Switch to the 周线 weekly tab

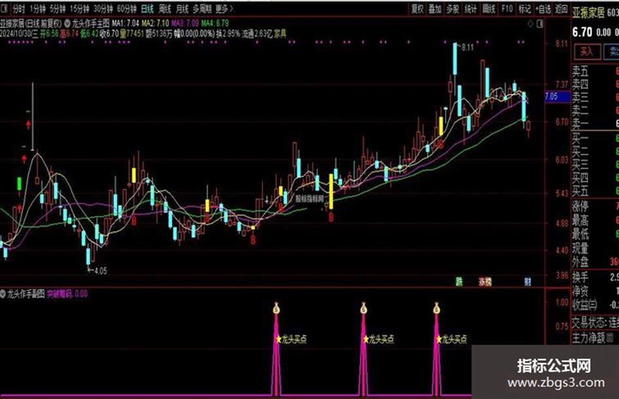(164, 9)
